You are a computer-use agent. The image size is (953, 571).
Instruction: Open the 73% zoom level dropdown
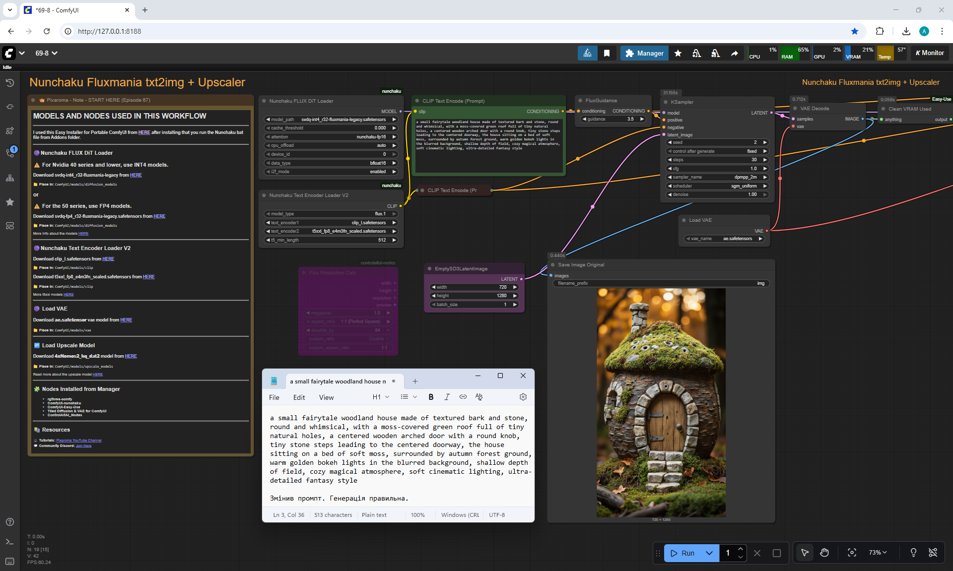878,553
